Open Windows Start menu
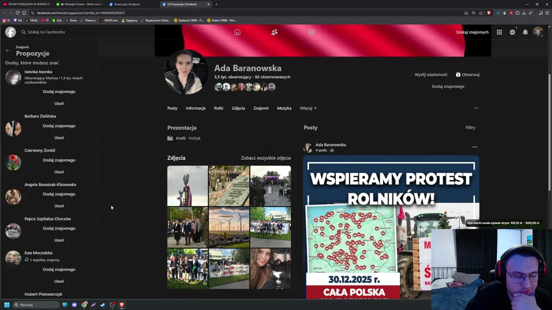The height and width of the screenshot is (310, 552). 7,305
